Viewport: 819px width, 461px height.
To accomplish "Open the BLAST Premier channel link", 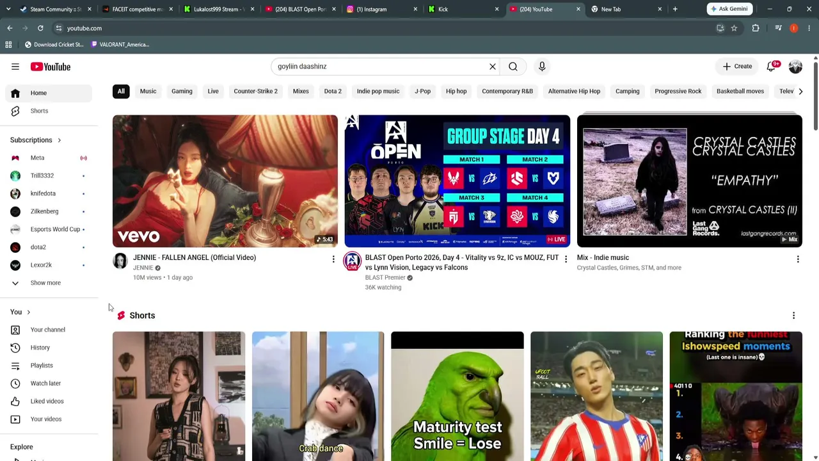I will click(385, 278).
